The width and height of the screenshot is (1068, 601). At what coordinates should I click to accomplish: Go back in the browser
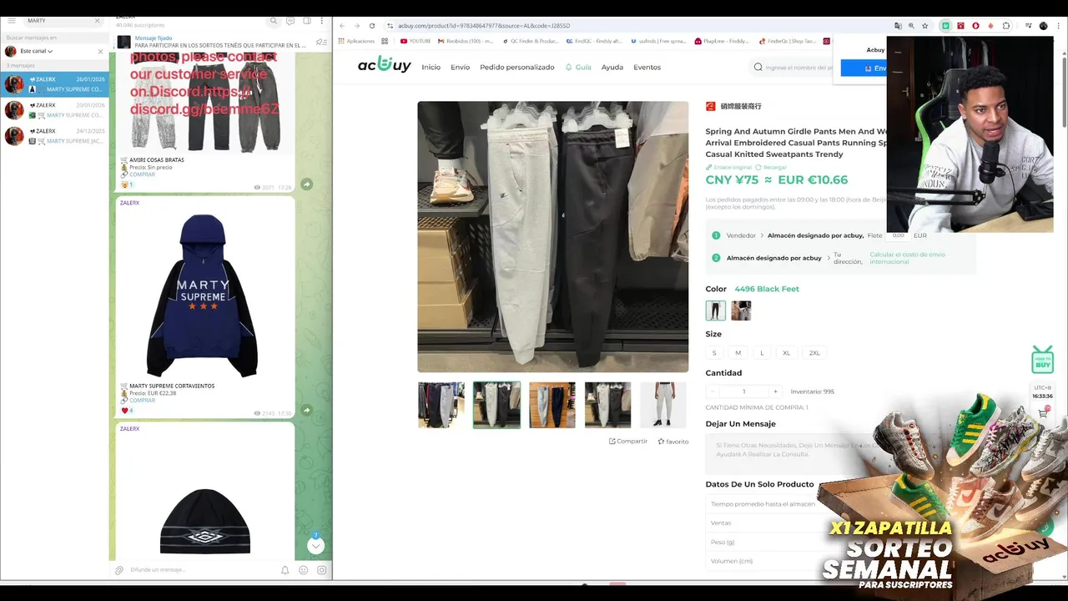tap(342, 26)
